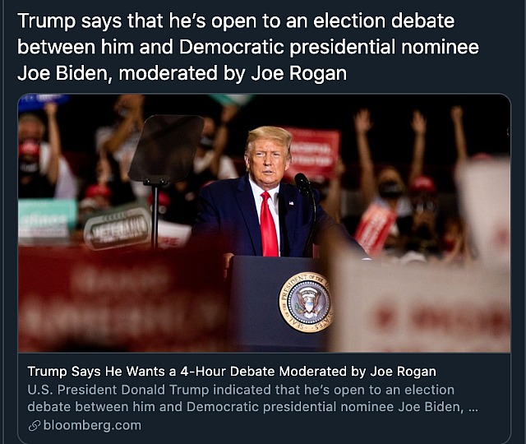Image resolution: width=526 pixels, height=444 pixels.
Task: Click the ellipsis ending the card description
Action: (473, 407)
